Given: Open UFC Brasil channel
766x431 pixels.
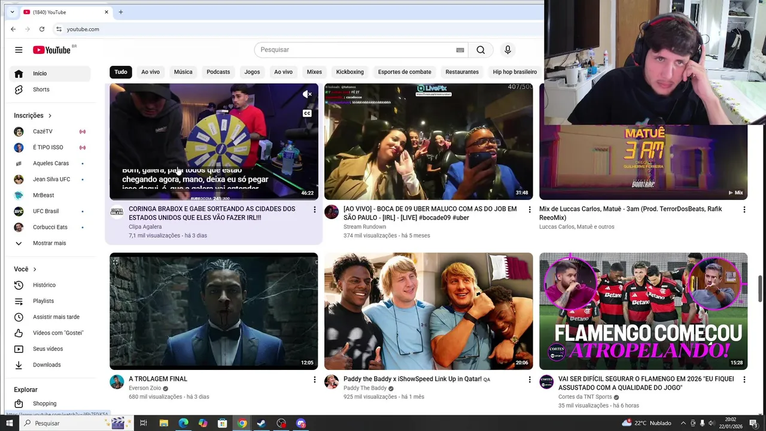Looking at the screenshot, I should (50, 211).
